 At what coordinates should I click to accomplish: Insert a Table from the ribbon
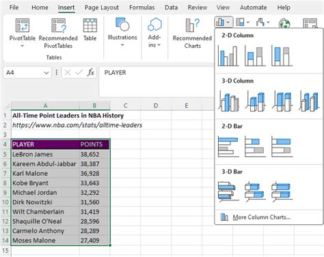tap(90, 30)
